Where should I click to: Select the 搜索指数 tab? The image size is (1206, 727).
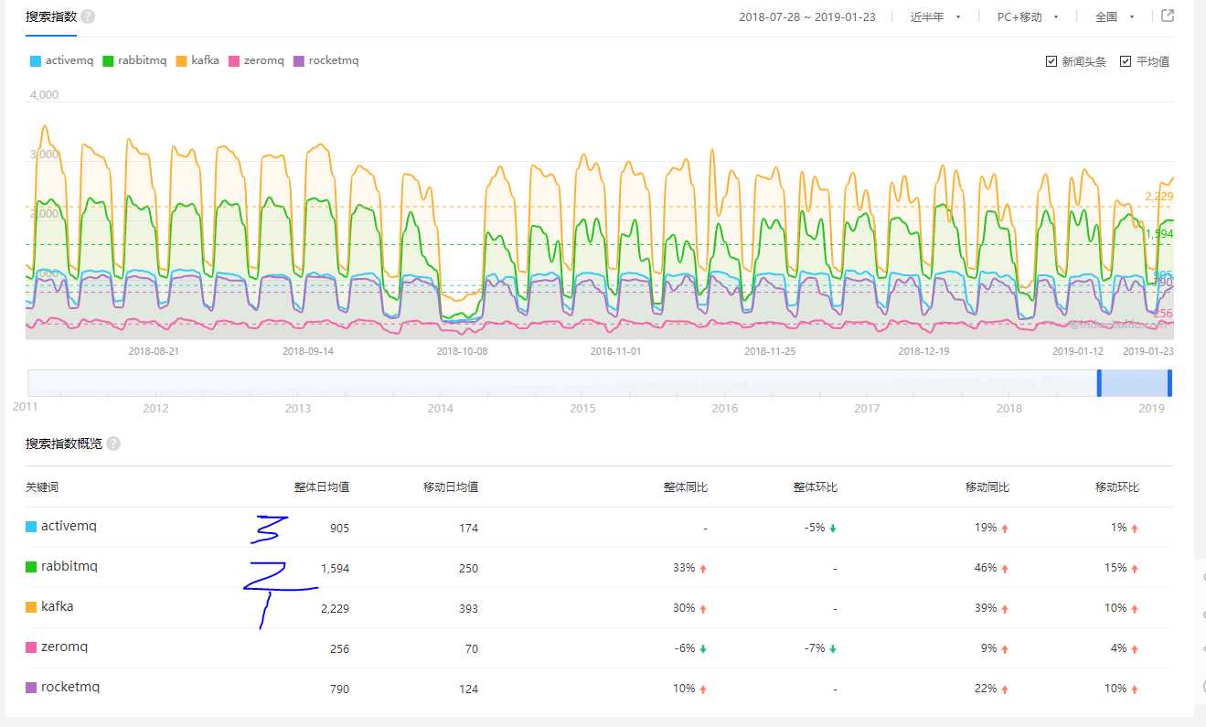click(x=51, y=16)
